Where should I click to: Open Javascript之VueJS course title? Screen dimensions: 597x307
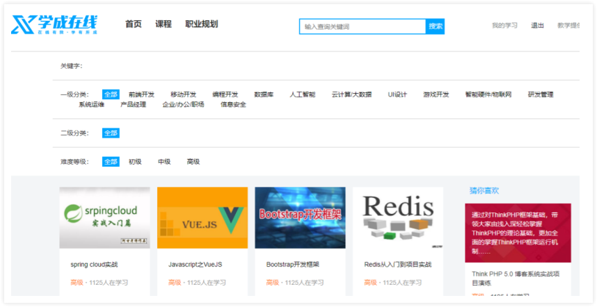pyautogui.click(x=196, y=265)
